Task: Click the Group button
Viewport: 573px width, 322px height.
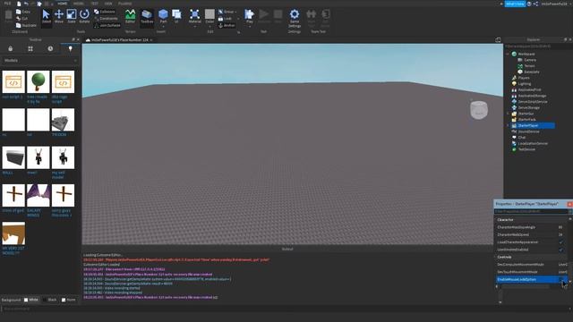Action: pos(227,12)
